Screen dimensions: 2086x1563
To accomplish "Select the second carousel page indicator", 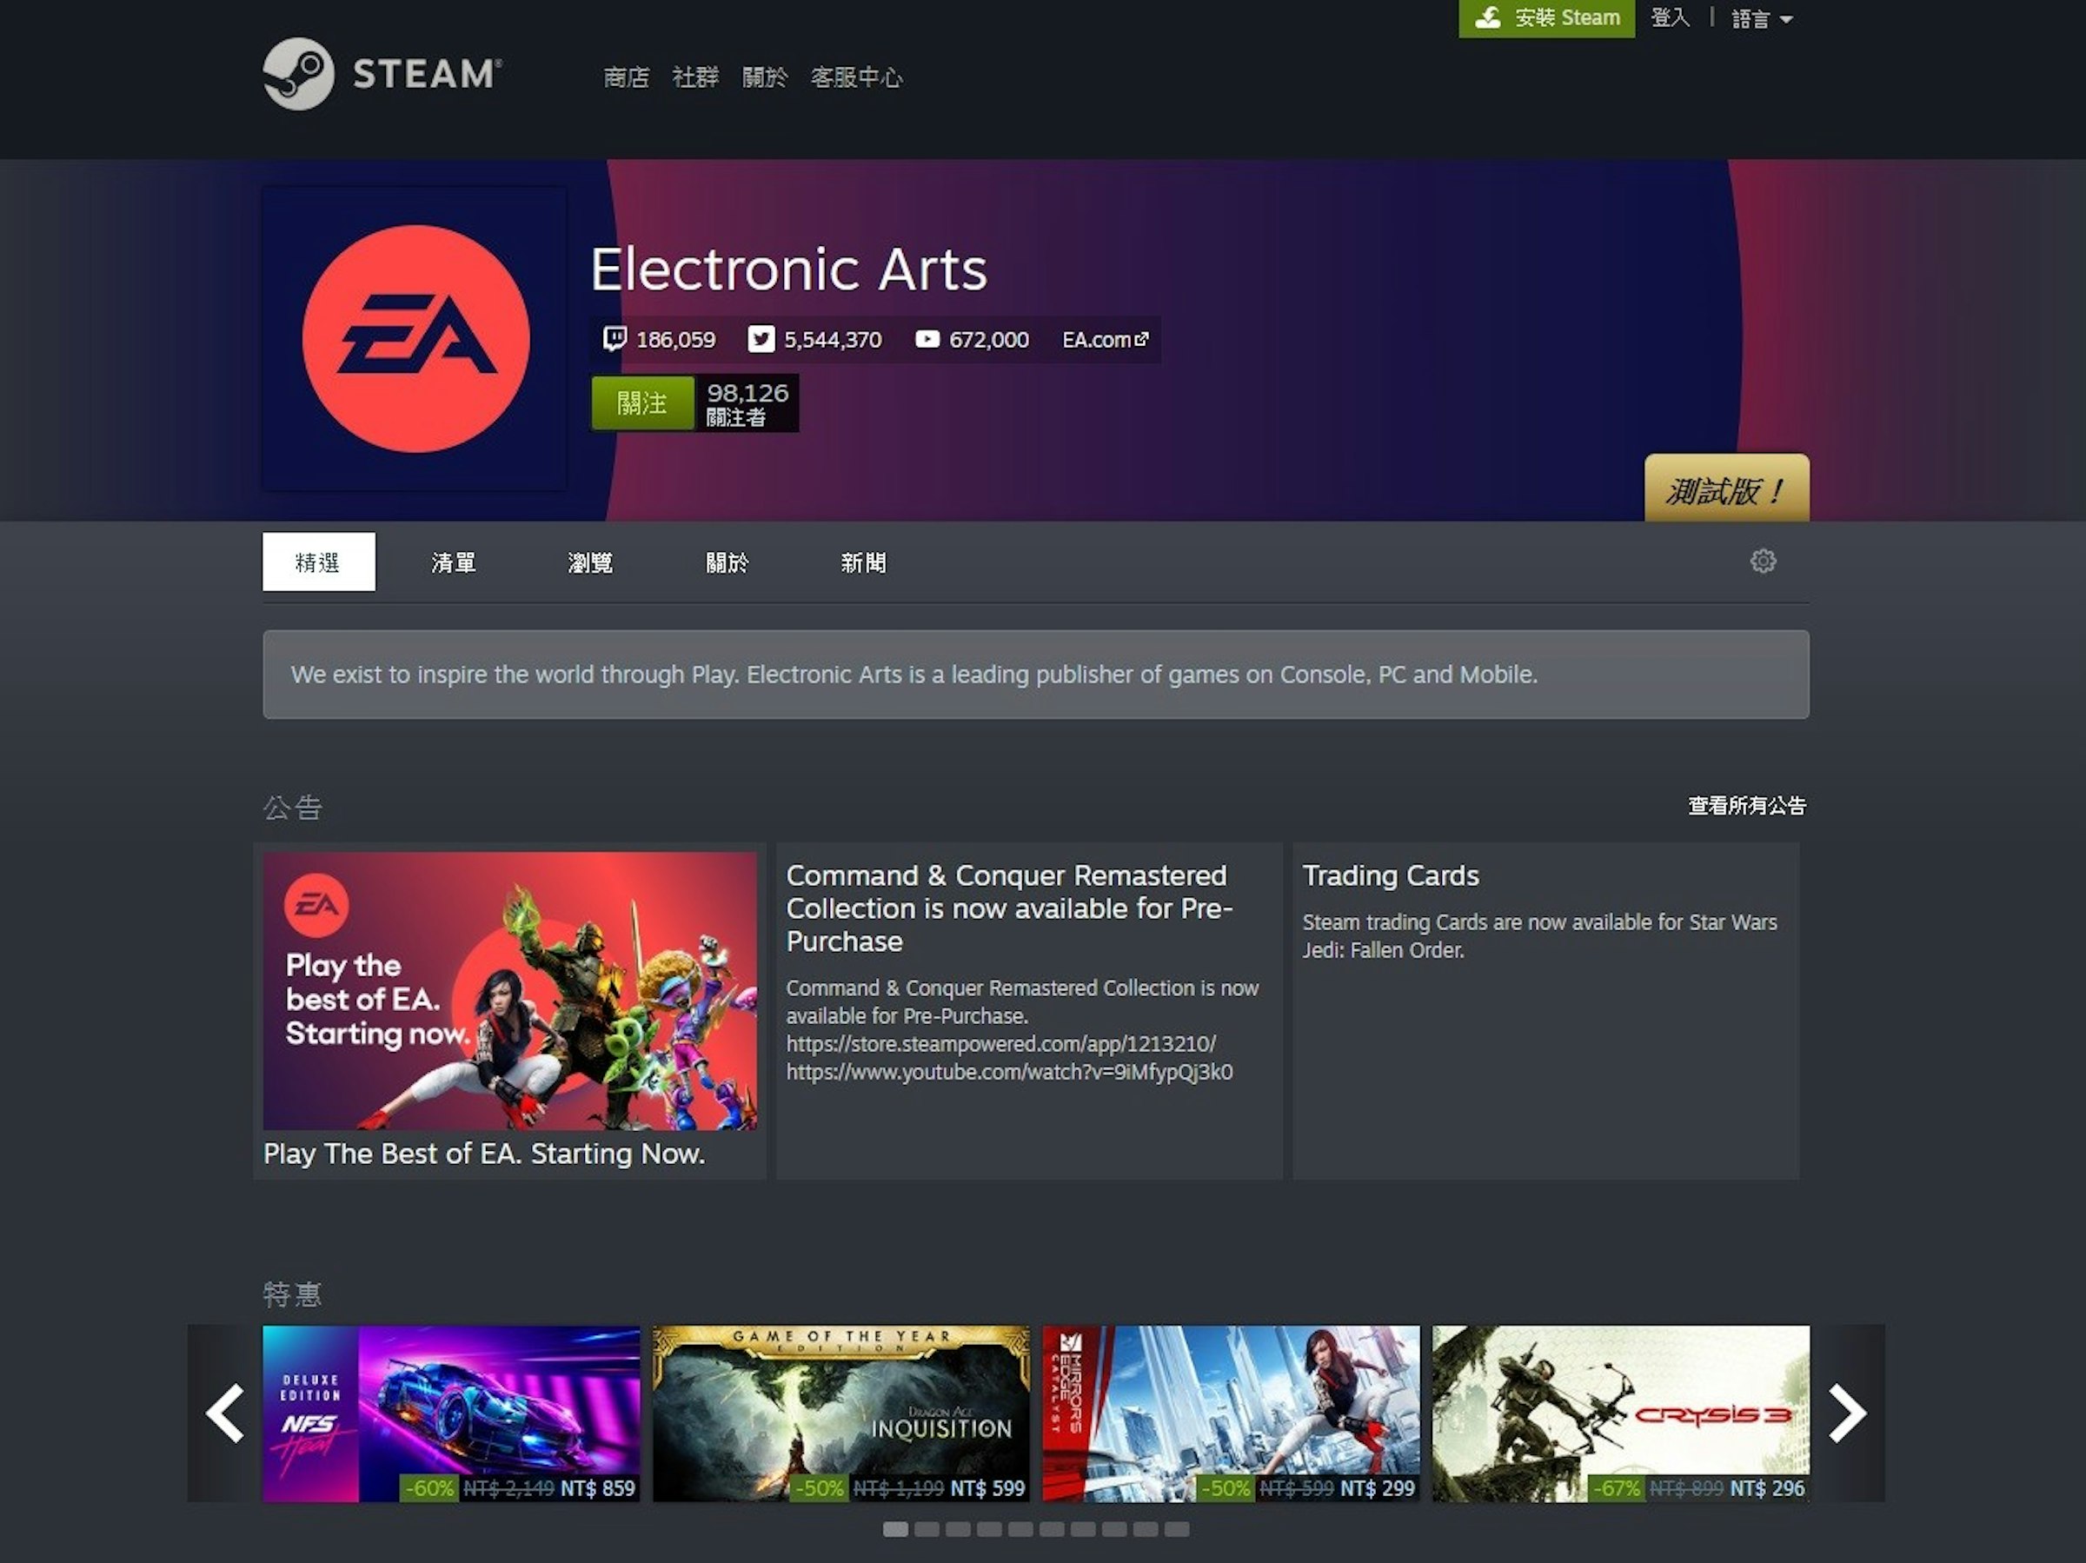I will point(927,1529).
